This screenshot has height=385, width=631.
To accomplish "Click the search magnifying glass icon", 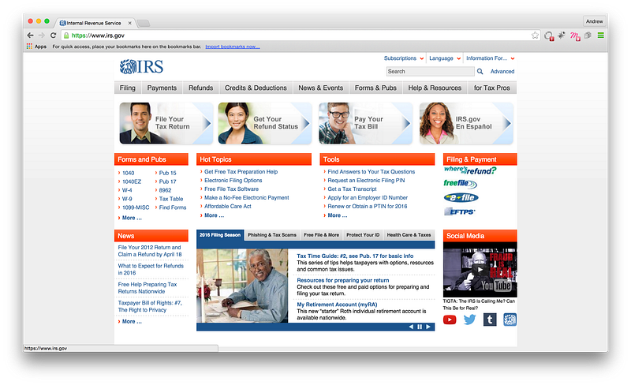I will (480, 71).
